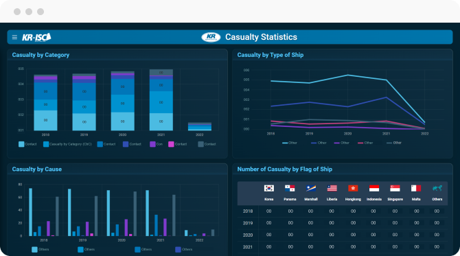Click the KR-ISC logo

(36, 37)
